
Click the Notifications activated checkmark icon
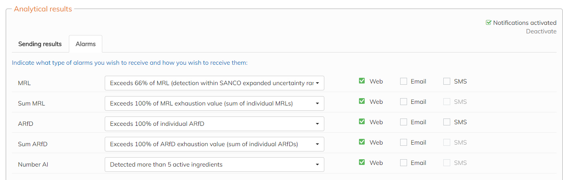(x=489, y=23)
